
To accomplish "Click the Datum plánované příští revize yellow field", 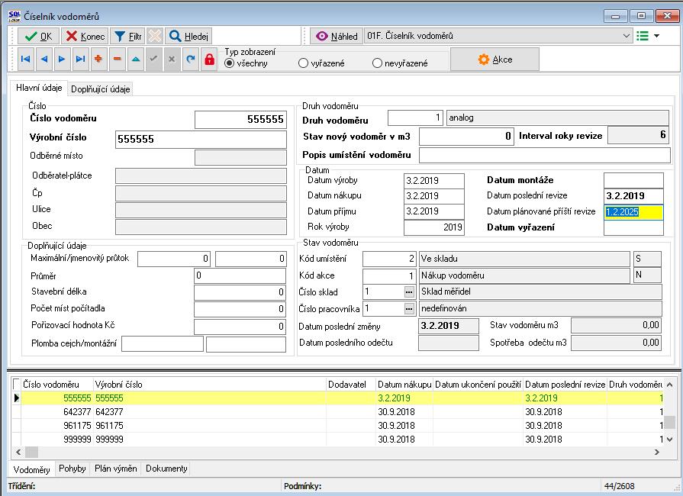I will [634, 212].
